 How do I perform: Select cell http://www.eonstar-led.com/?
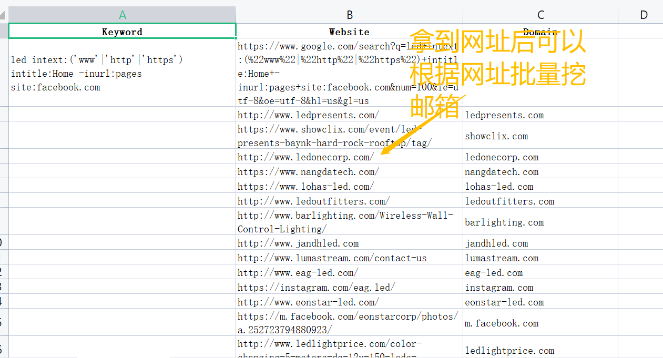(349, 301)
